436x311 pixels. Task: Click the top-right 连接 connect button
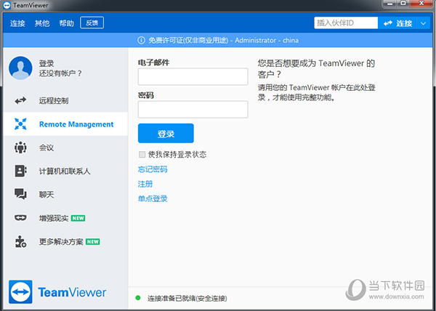[397, 23]
